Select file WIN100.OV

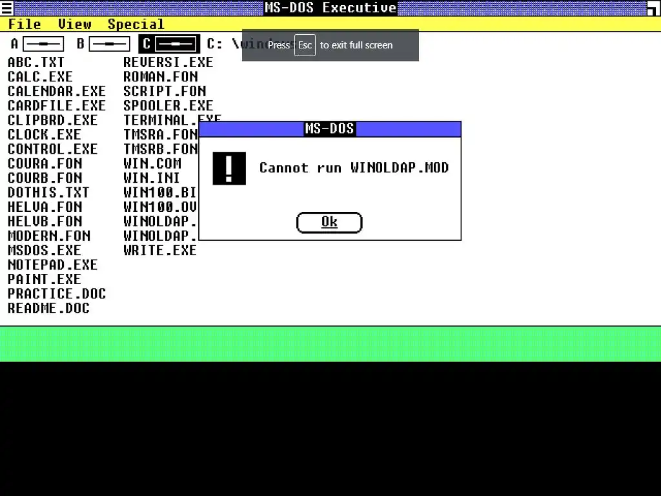pos(160,207)
